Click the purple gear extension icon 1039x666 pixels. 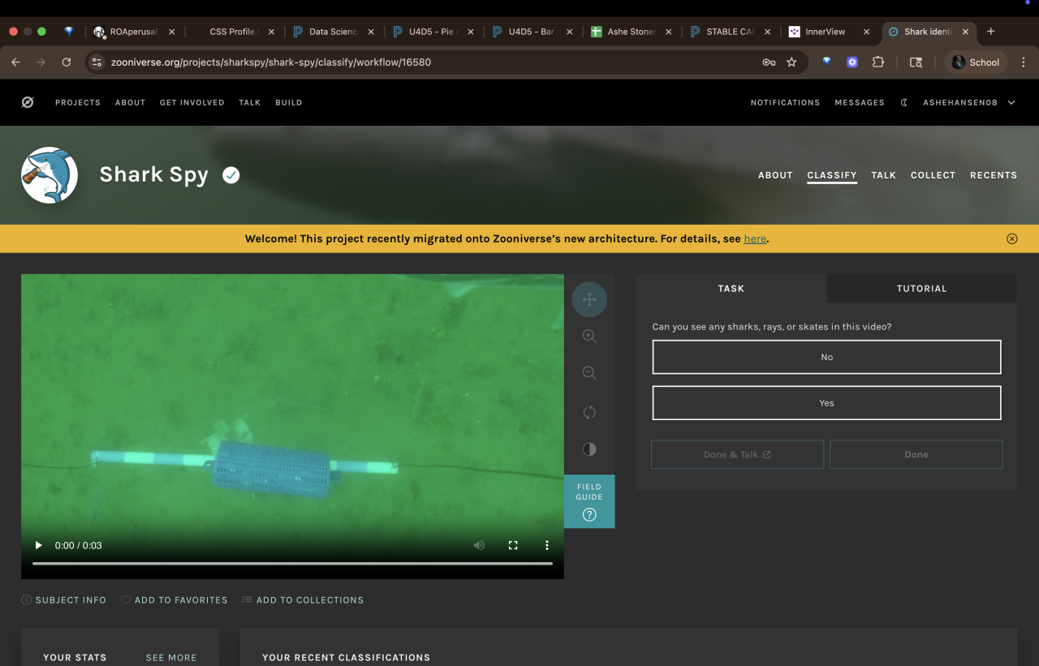pyautogui.click(x=852, y=62)
